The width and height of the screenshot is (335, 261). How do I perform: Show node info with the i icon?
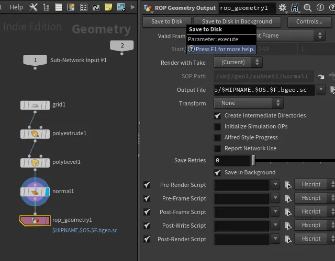[x=320, y=8]
